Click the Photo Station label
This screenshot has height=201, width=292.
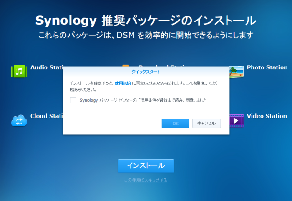tap(267, 67)
